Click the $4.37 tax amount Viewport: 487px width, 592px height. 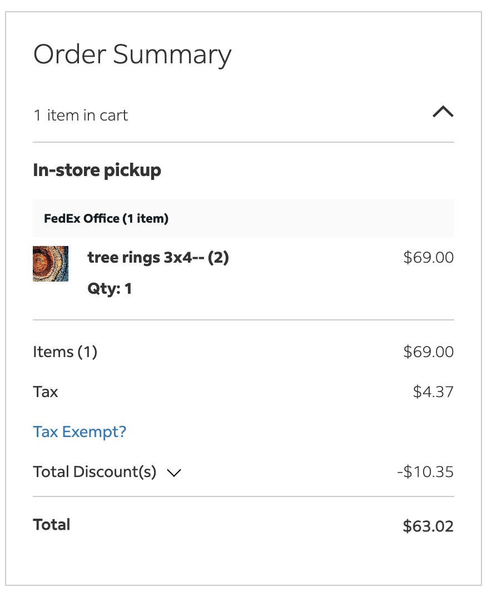tap(433, 392)
